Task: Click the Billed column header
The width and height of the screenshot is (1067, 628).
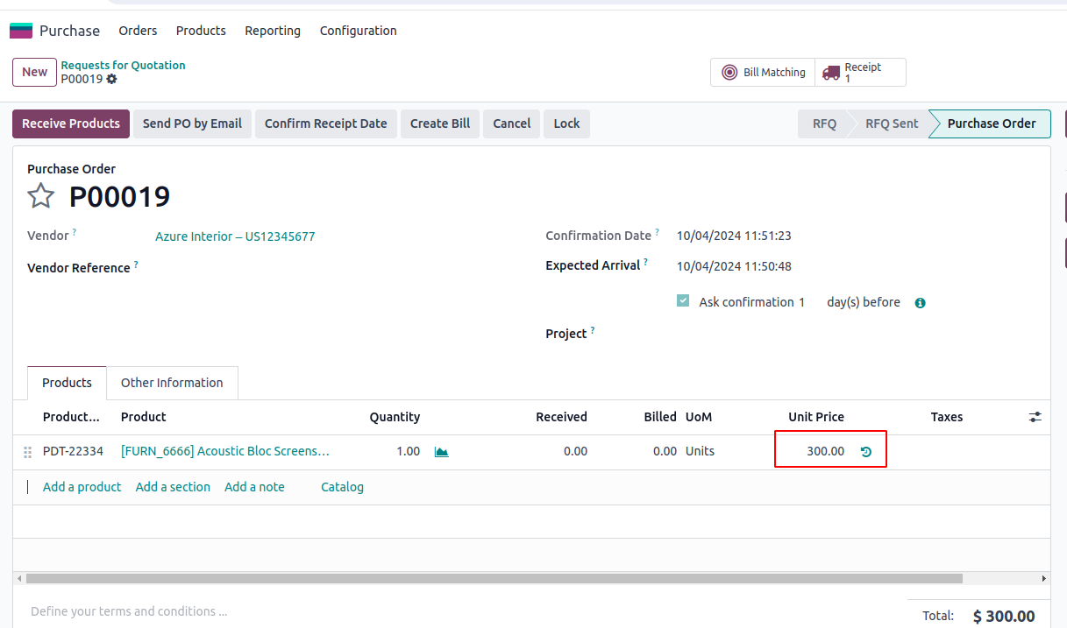Action: point(660,417)
